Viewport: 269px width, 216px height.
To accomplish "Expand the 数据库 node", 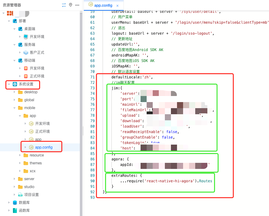I will click(9, 203).
